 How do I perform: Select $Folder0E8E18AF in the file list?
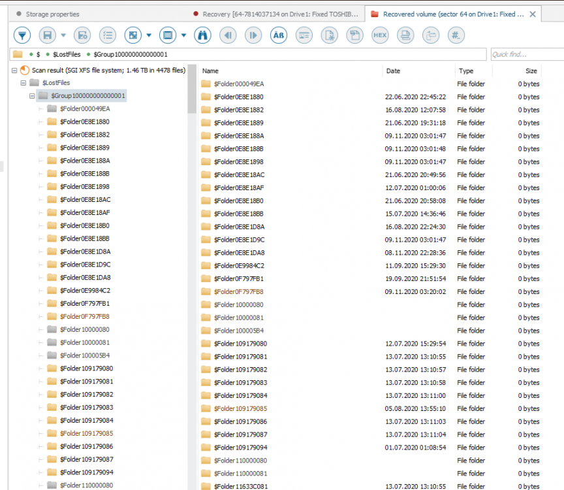pos(239,188)
